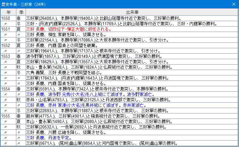Select the 川勝 広雄 submission row
The image size is (239, 147).
[x=61, y=132]
